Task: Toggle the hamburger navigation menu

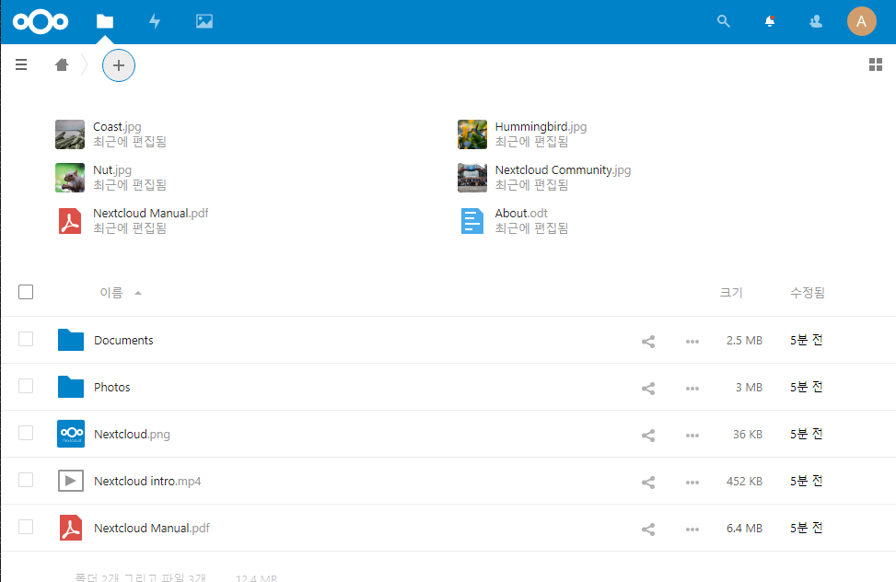Action: click(x=21, y=64)
